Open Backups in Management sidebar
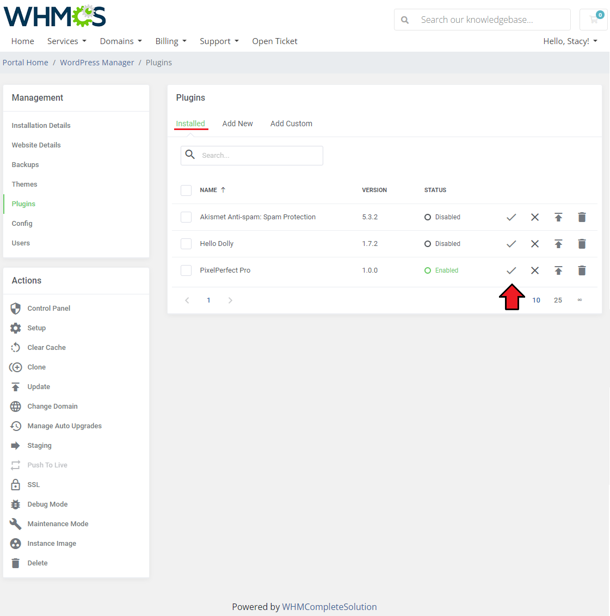This screenshot has width=610, height=616. pyautogui.click(x=25, y=165)
